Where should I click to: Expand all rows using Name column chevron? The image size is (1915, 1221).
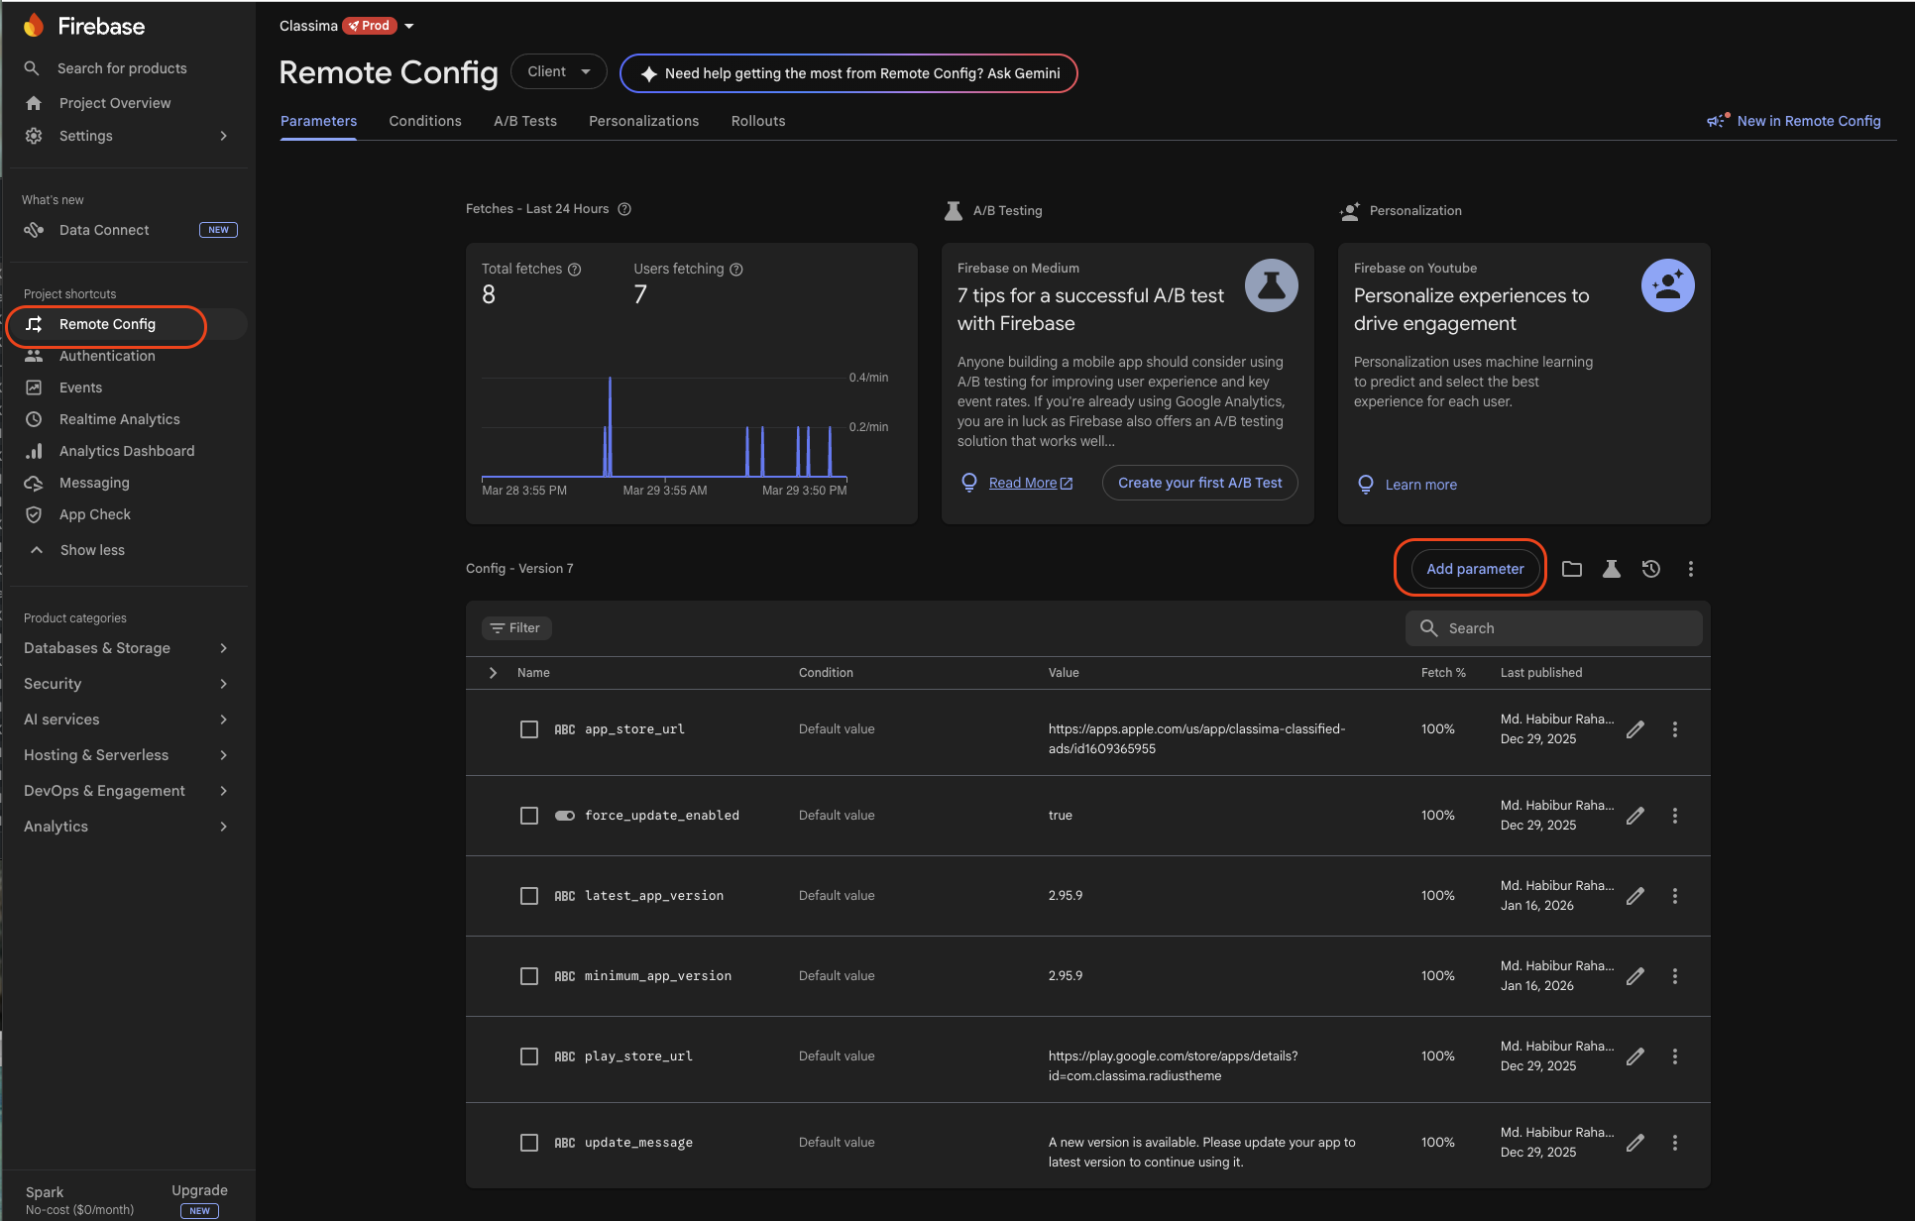[493, 673]
